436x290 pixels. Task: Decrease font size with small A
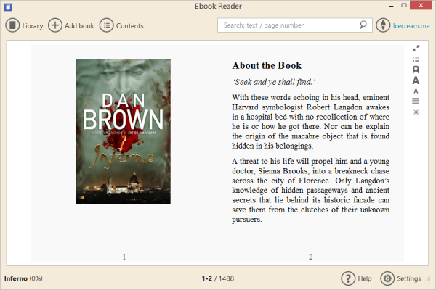(x=416, y=91)
